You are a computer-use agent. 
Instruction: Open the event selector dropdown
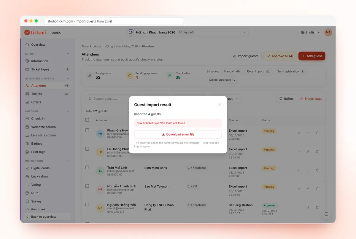tap(187, 32)
